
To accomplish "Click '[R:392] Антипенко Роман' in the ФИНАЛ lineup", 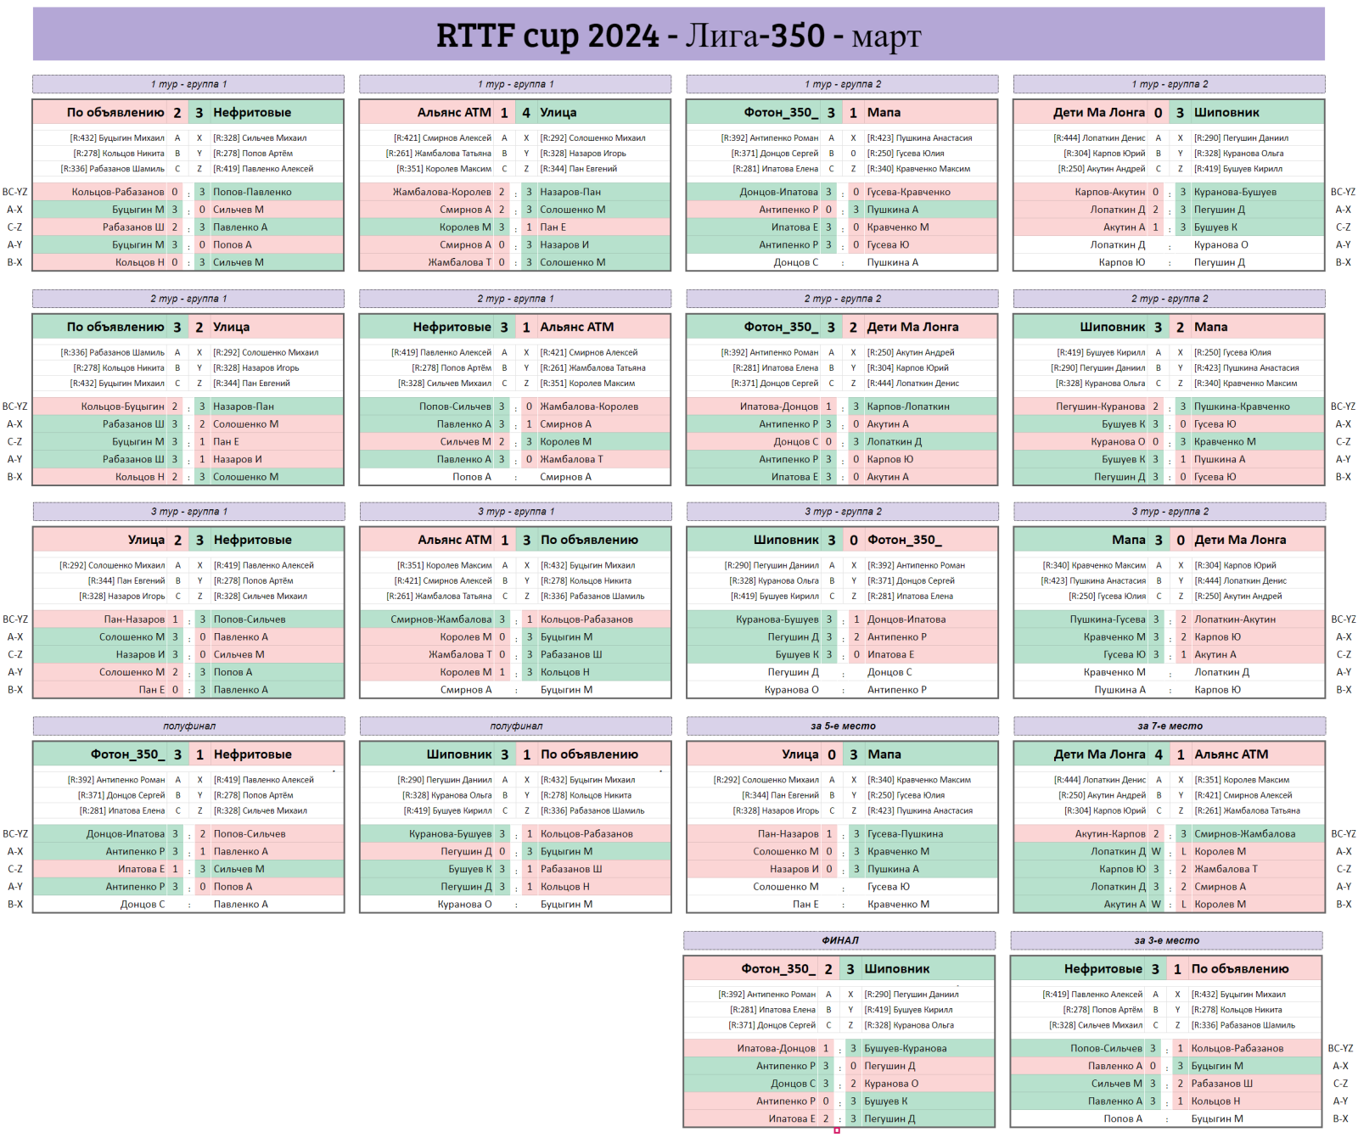I will coord(766,995).
